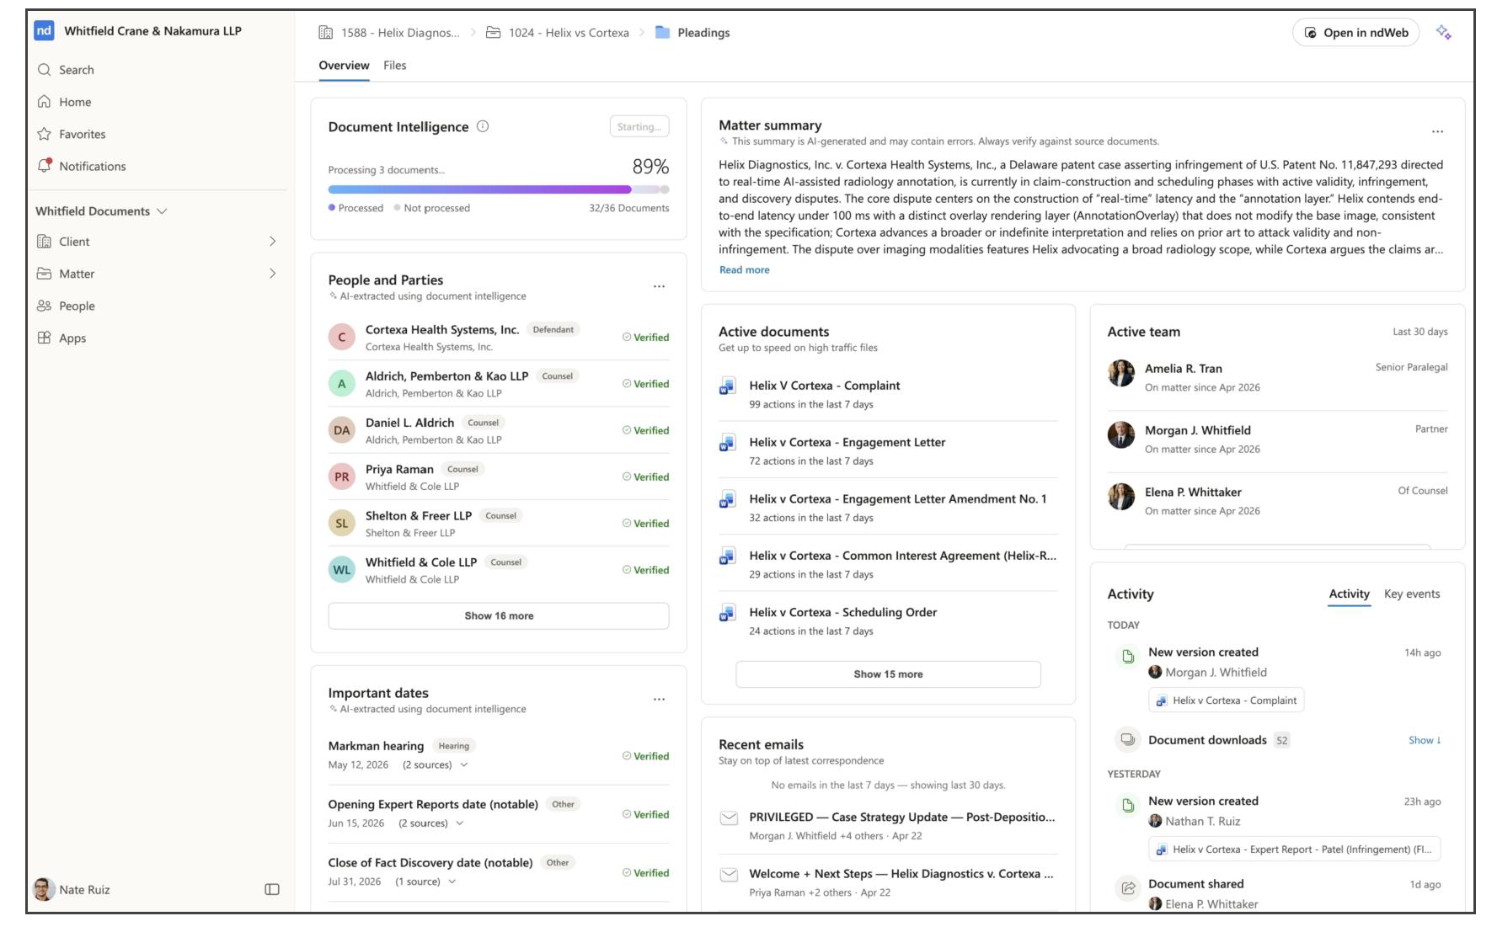Open Favorites star in sidebar
The width and height of the screenshot is (1497, 932).
coord(45,134)
